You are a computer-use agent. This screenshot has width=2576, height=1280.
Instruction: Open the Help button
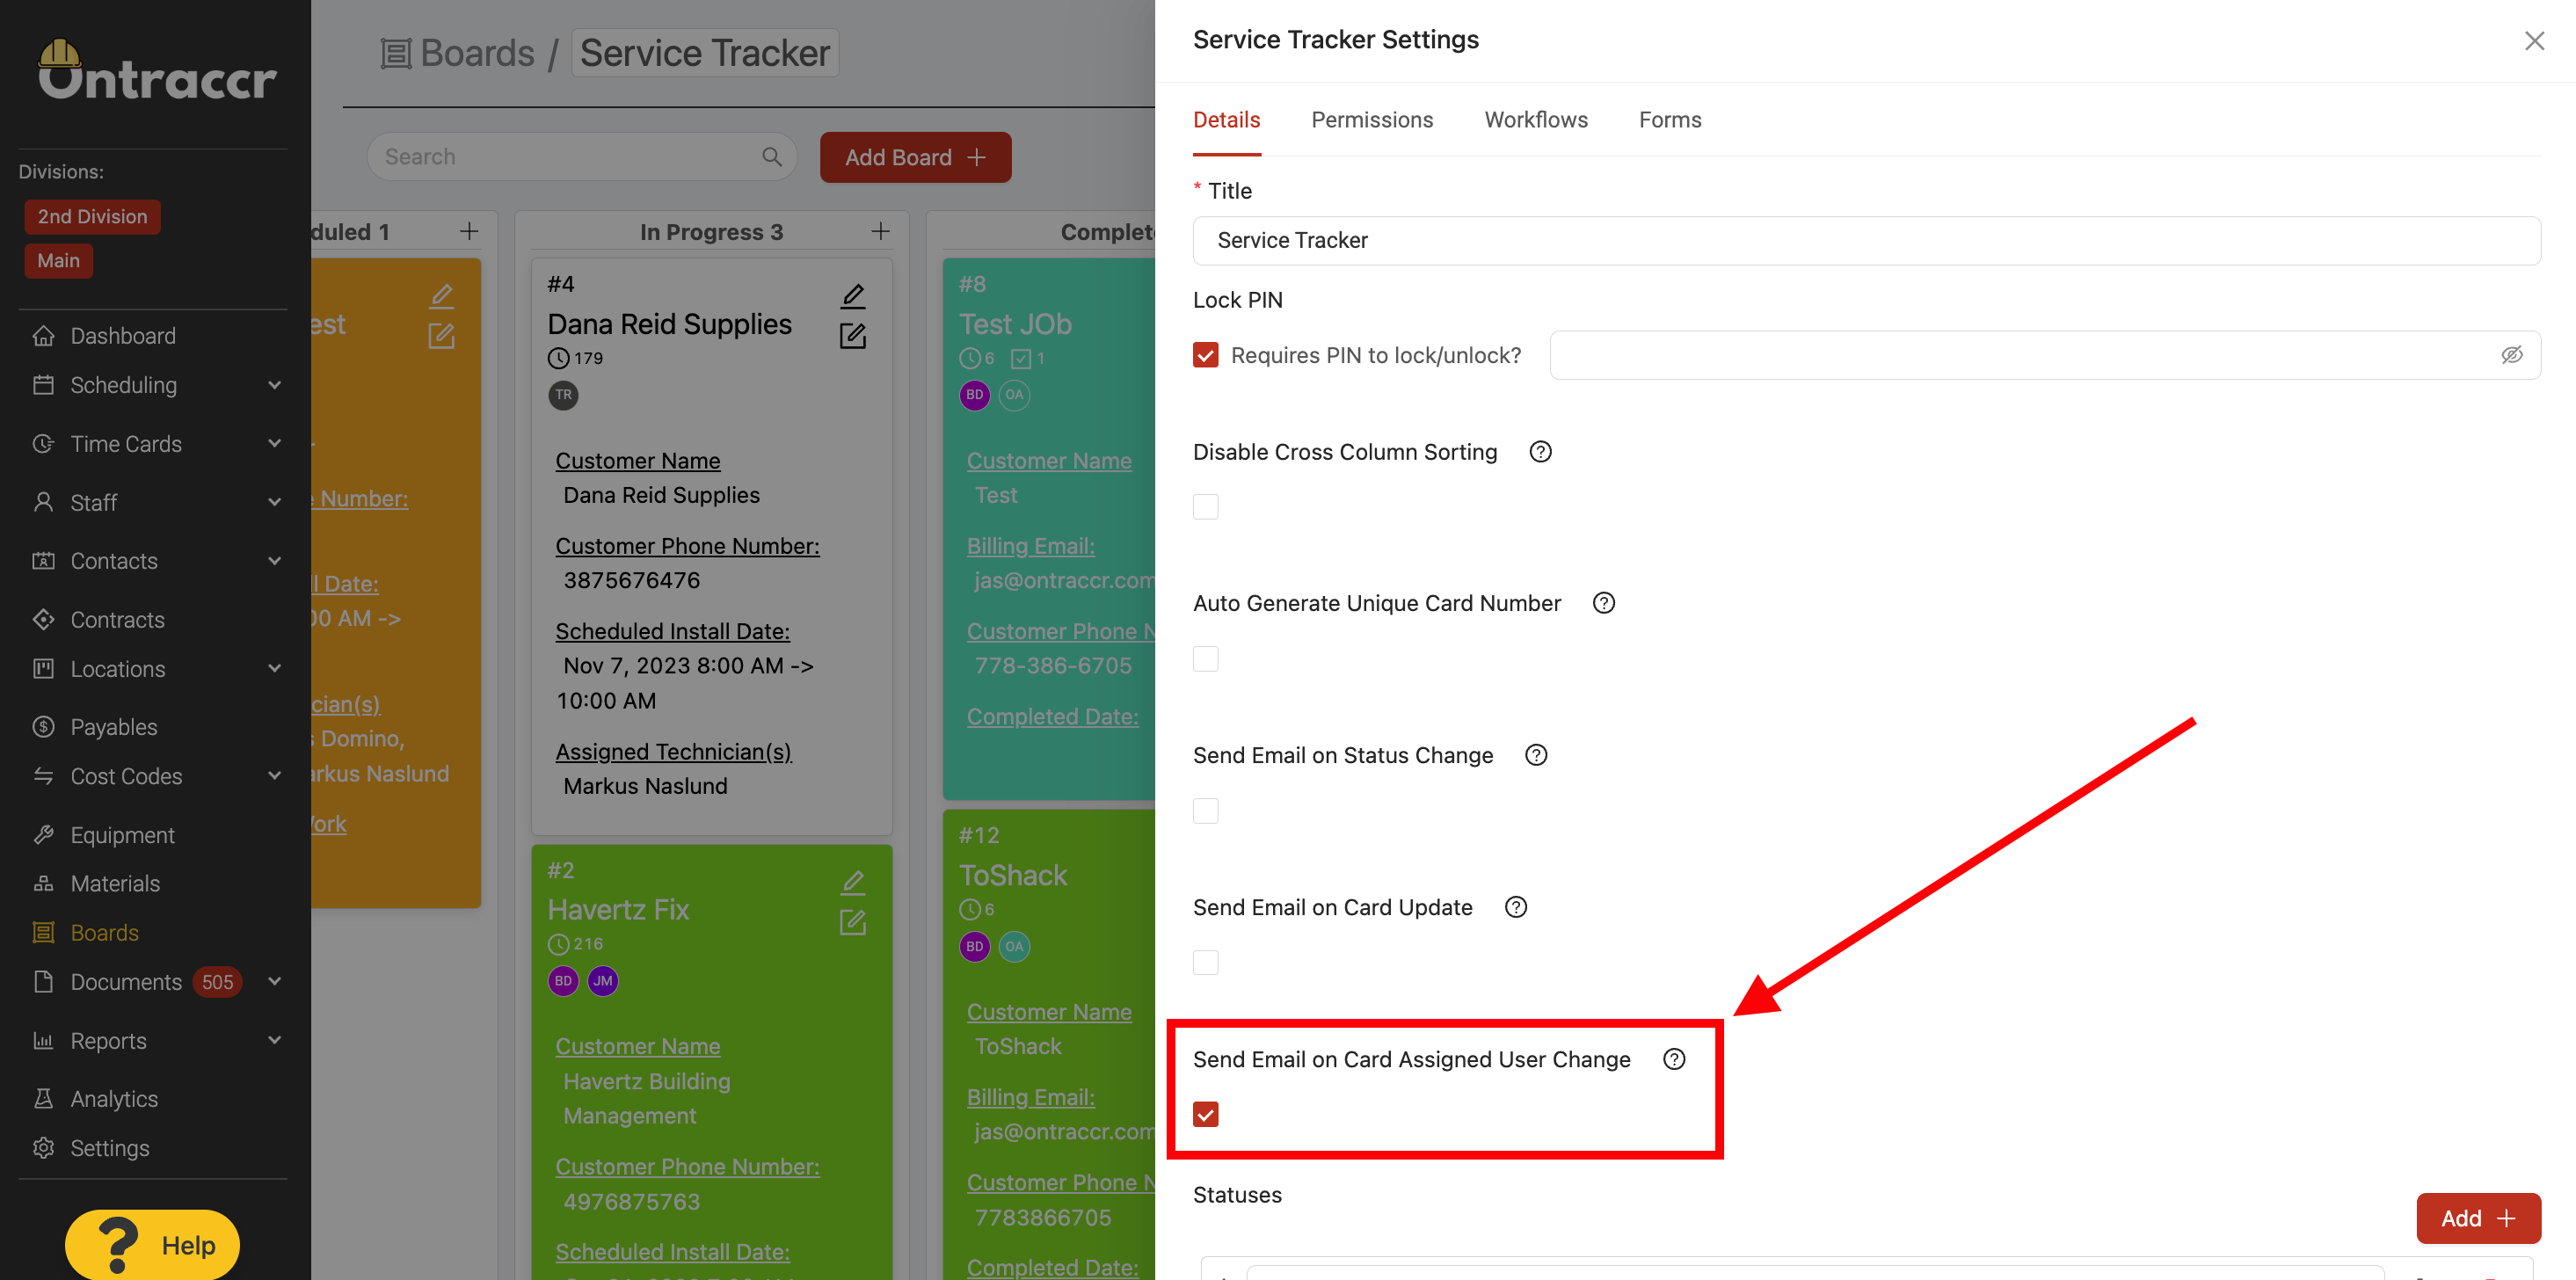pos(153,1246)
